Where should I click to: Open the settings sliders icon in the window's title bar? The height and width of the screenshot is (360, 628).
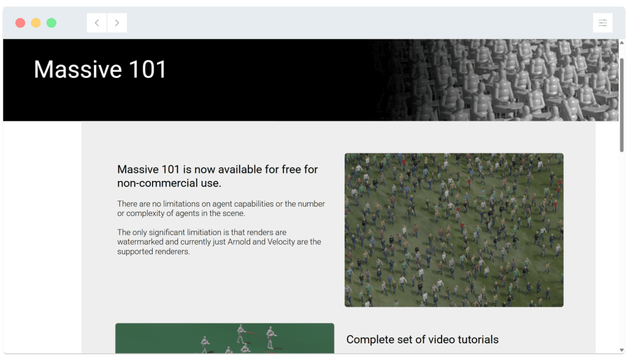point(603,23)
